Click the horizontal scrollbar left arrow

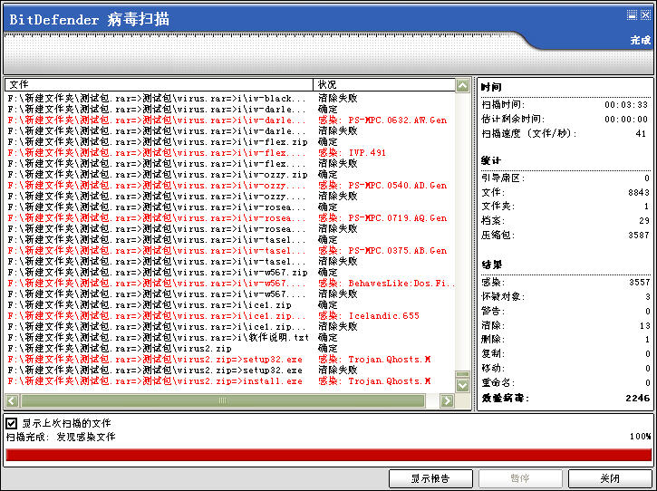[12, 401]
